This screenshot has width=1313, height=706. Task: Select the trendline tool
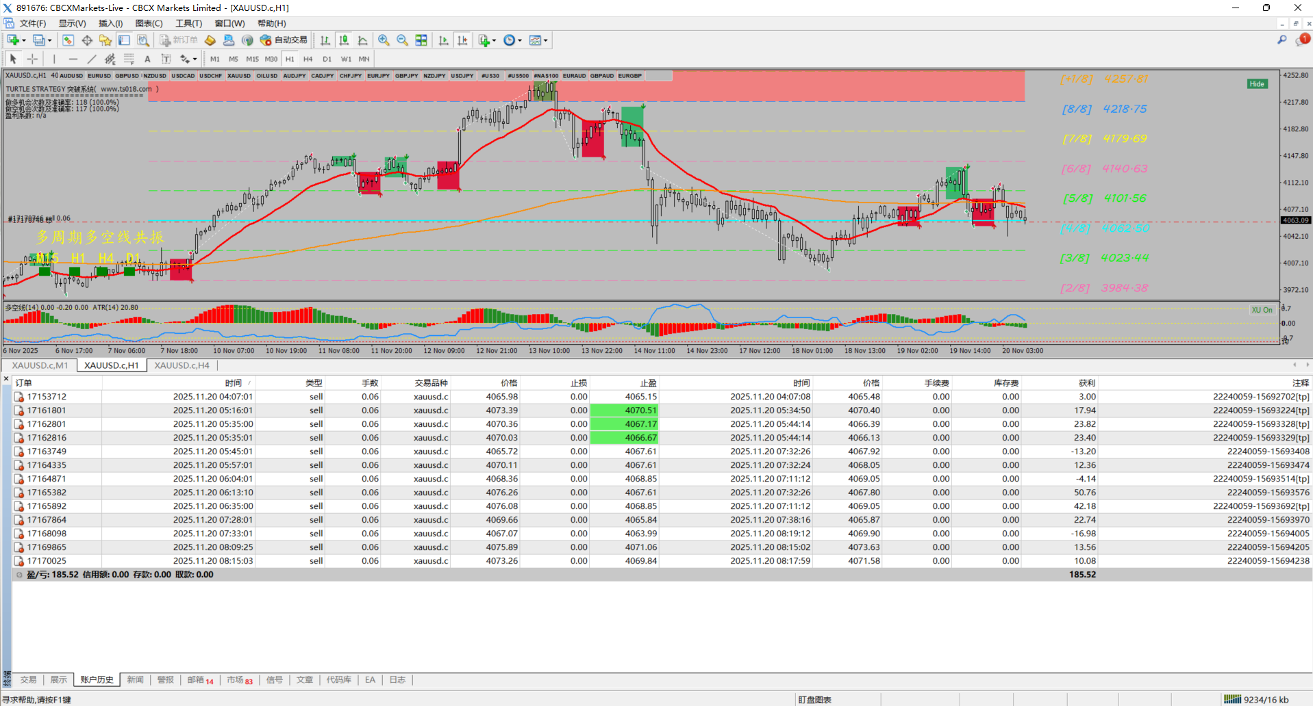tap(91, 59)
